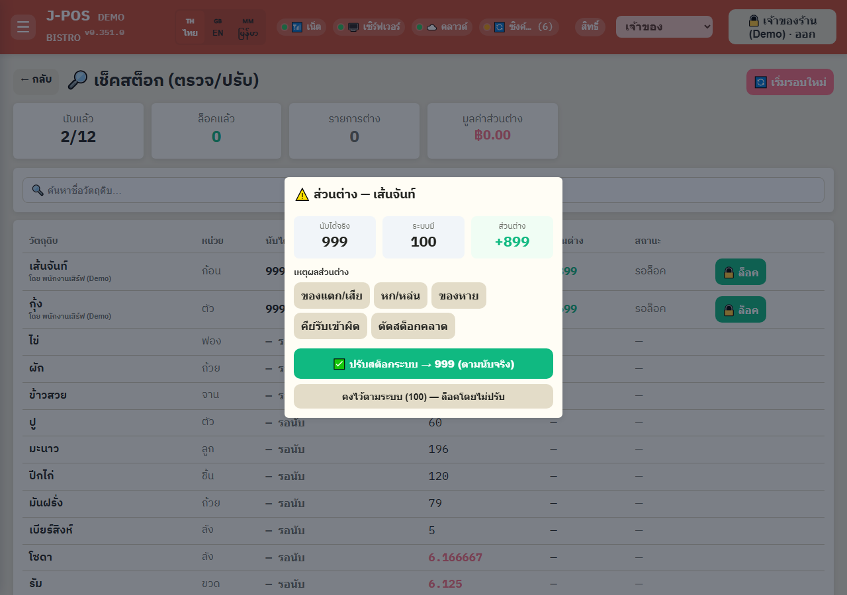This screenshot has width=847, height=595.
Task: Click the คลาวด์ cloud status indicator
Action: tap(442, 27)
